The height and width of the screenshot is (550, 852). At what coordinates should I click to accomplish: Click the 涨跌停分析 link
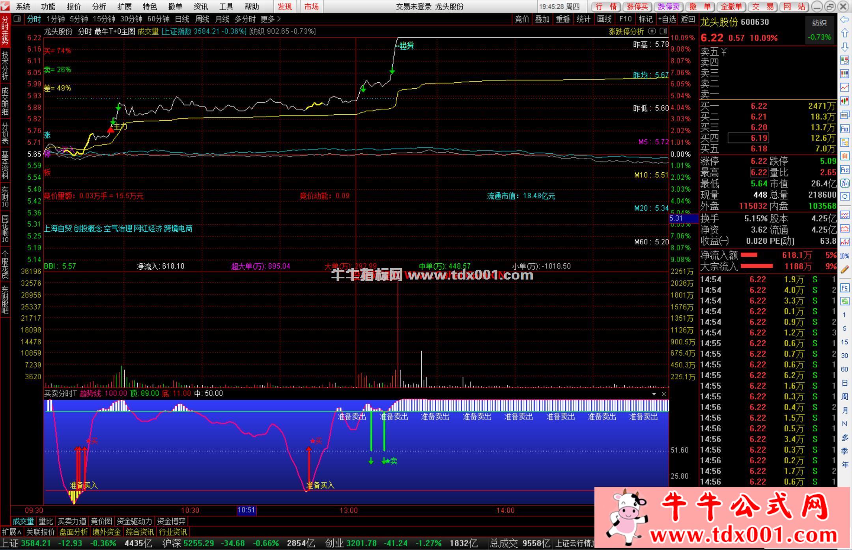coord(626,31)
